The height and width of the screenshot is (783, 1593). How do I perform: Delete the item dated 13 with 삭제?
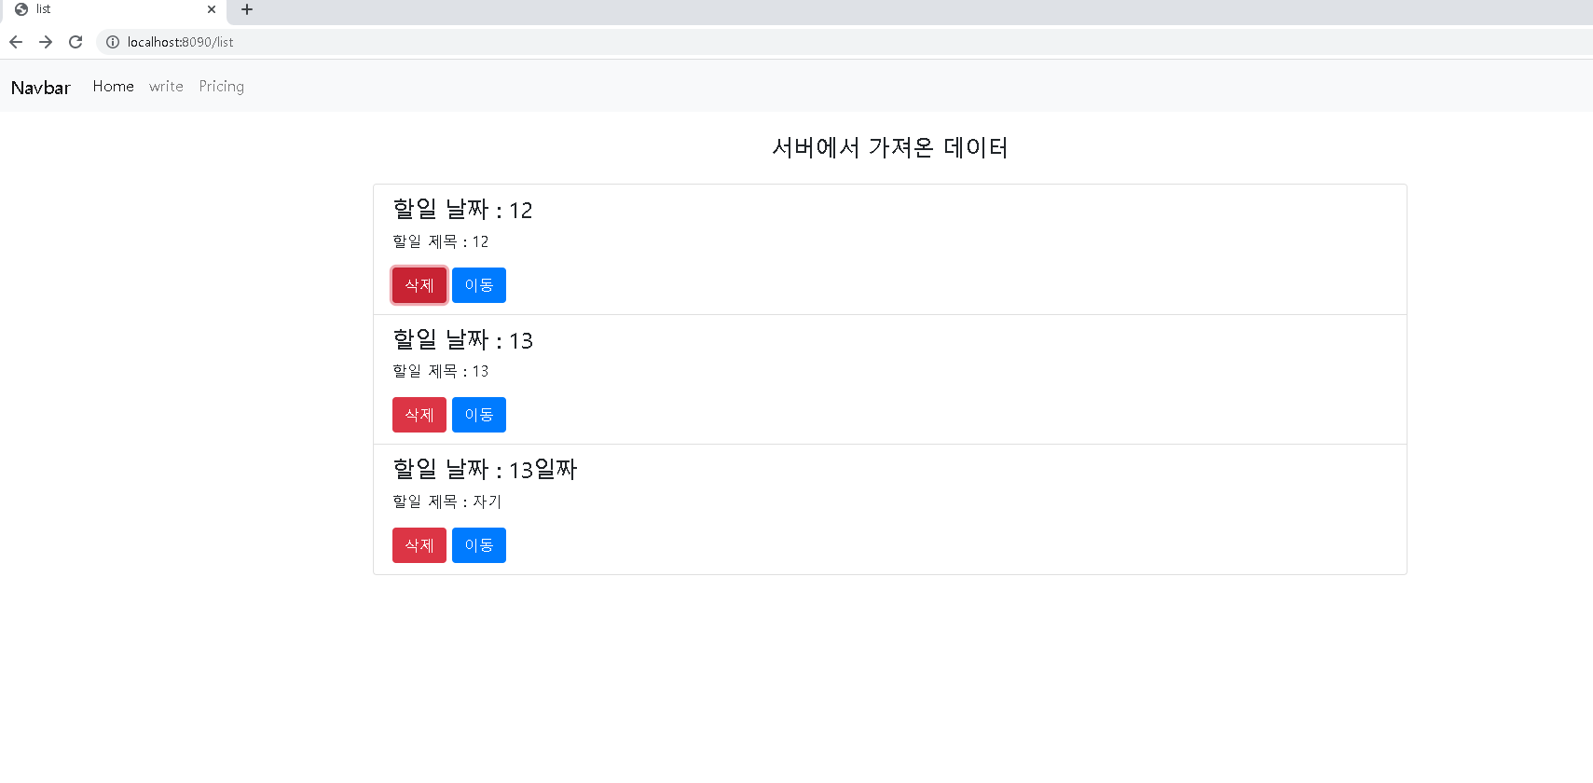[419, 415]
